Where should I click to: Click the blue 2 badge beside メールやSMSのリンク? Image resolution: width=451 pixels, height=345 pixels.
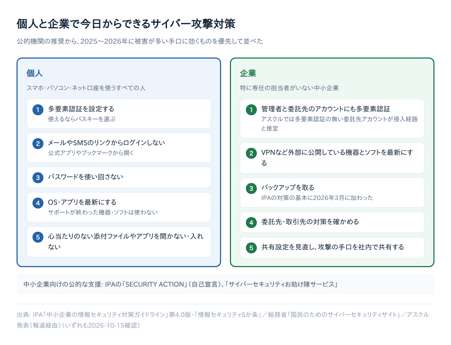(x=38, y=144)
